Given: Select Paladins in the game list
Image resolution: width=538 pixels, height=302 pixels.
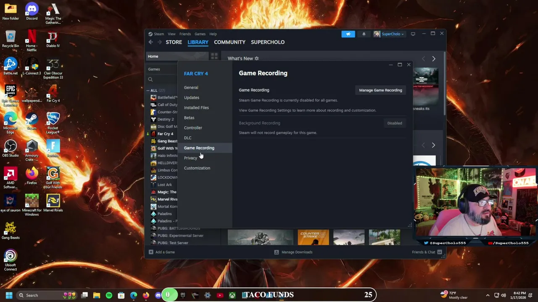Looking at the screenshot, I should click(164, 214).
